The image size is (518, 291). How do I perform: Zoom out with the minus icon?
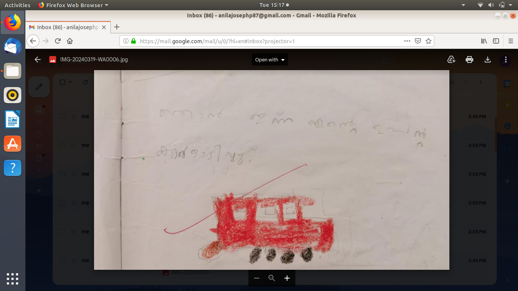click(x=257, y=278)
